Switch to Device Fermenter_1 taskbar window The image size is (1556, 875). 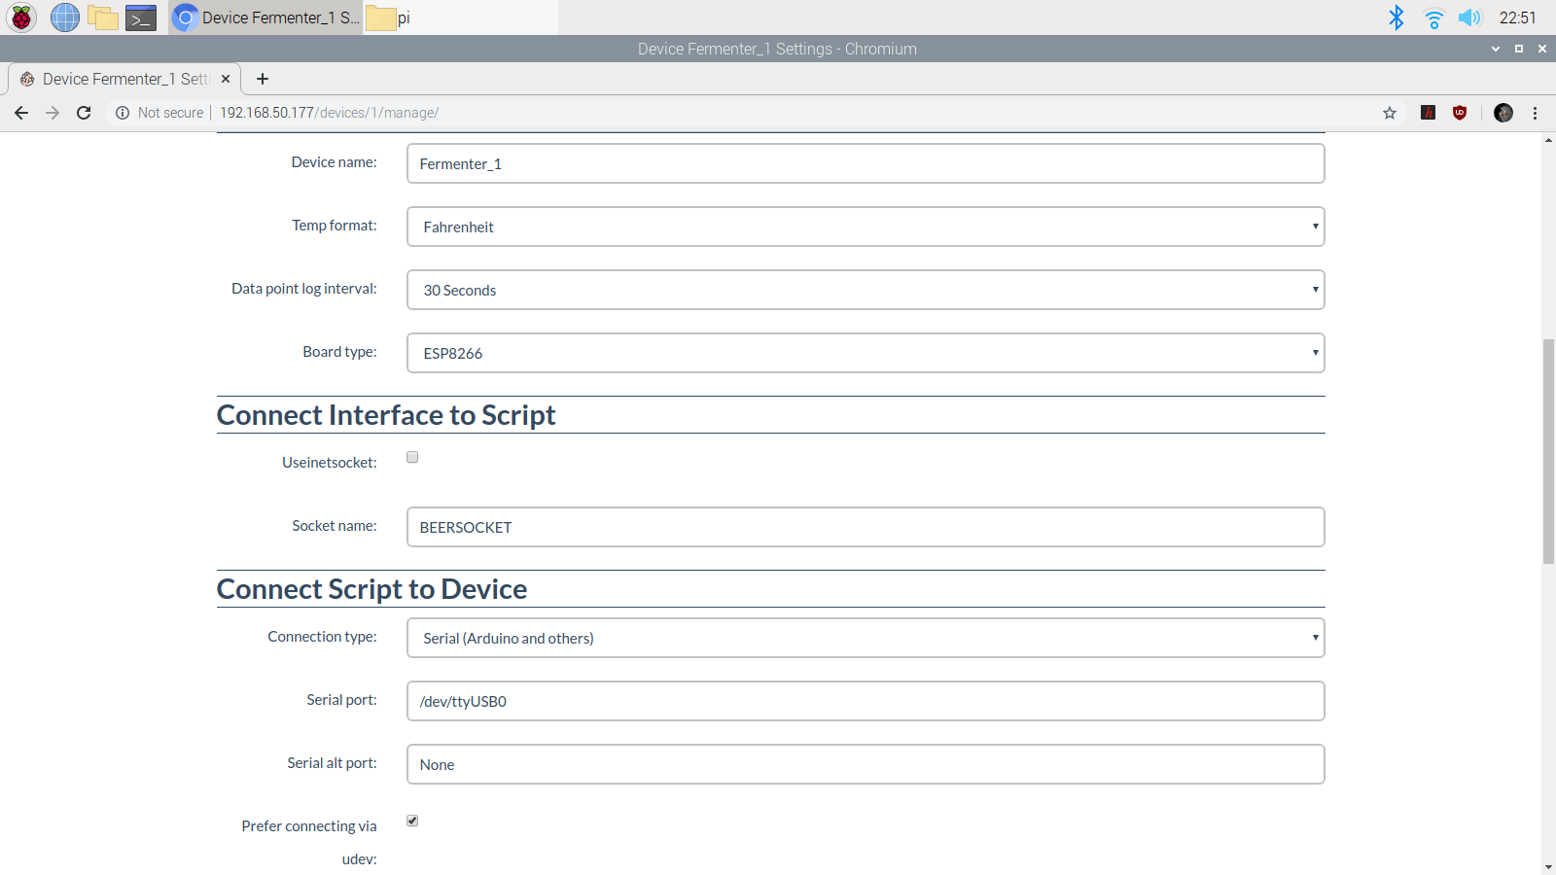(x=265, y=17)
